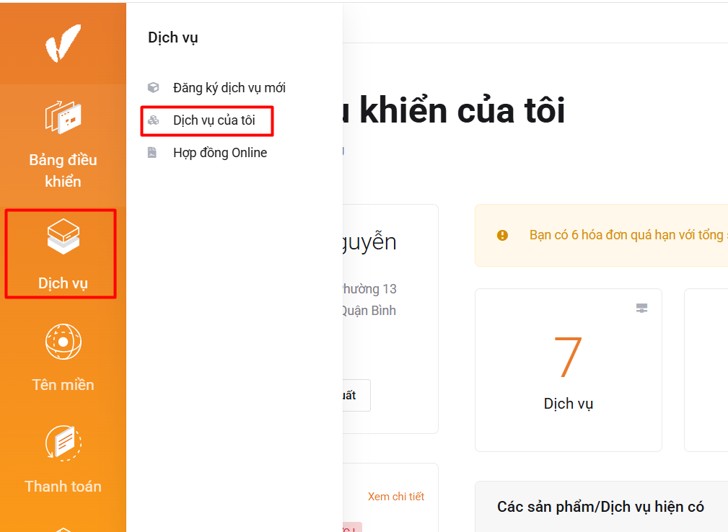Click the server icon on the Dịch vụ card
The image size is (728, 532).
point(642,308)
